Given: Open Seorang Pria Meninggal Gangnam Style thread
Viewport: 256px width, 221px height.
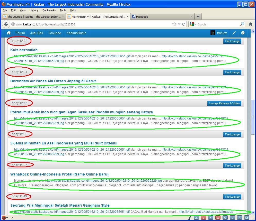Looking at the screenshot, I should (60, 205).
